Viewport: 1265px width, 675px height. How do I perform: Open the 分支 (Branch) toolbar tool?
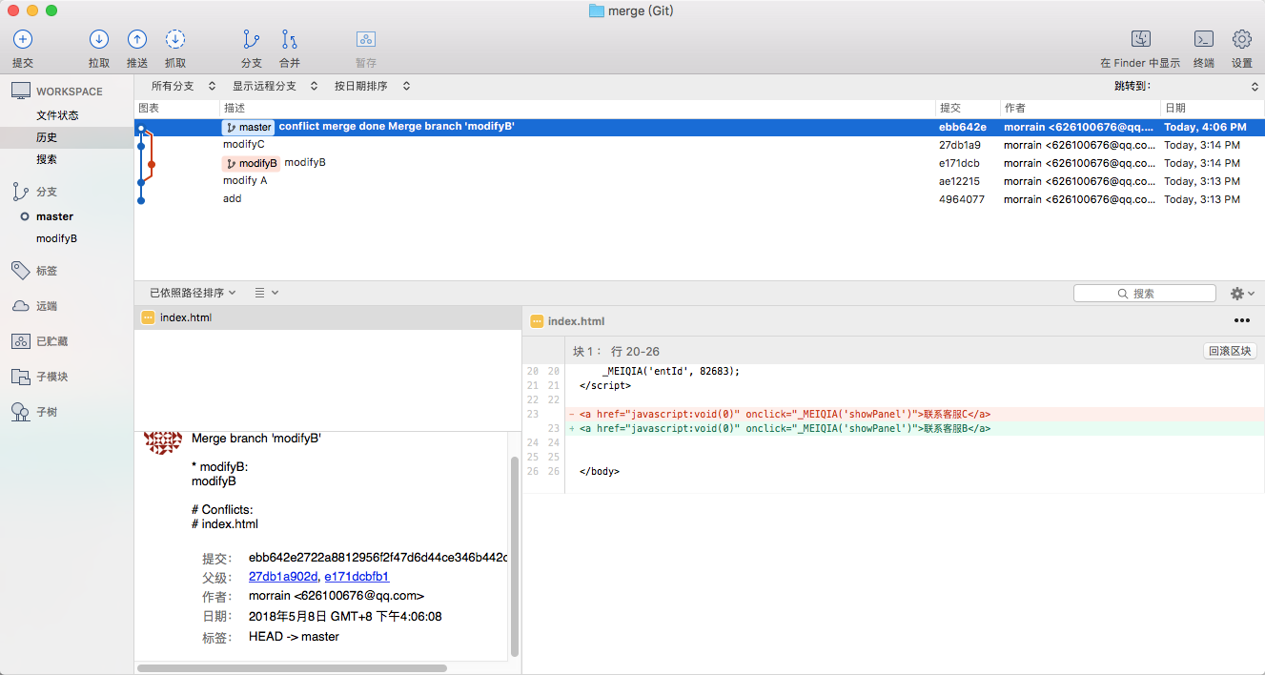(251, 40)
